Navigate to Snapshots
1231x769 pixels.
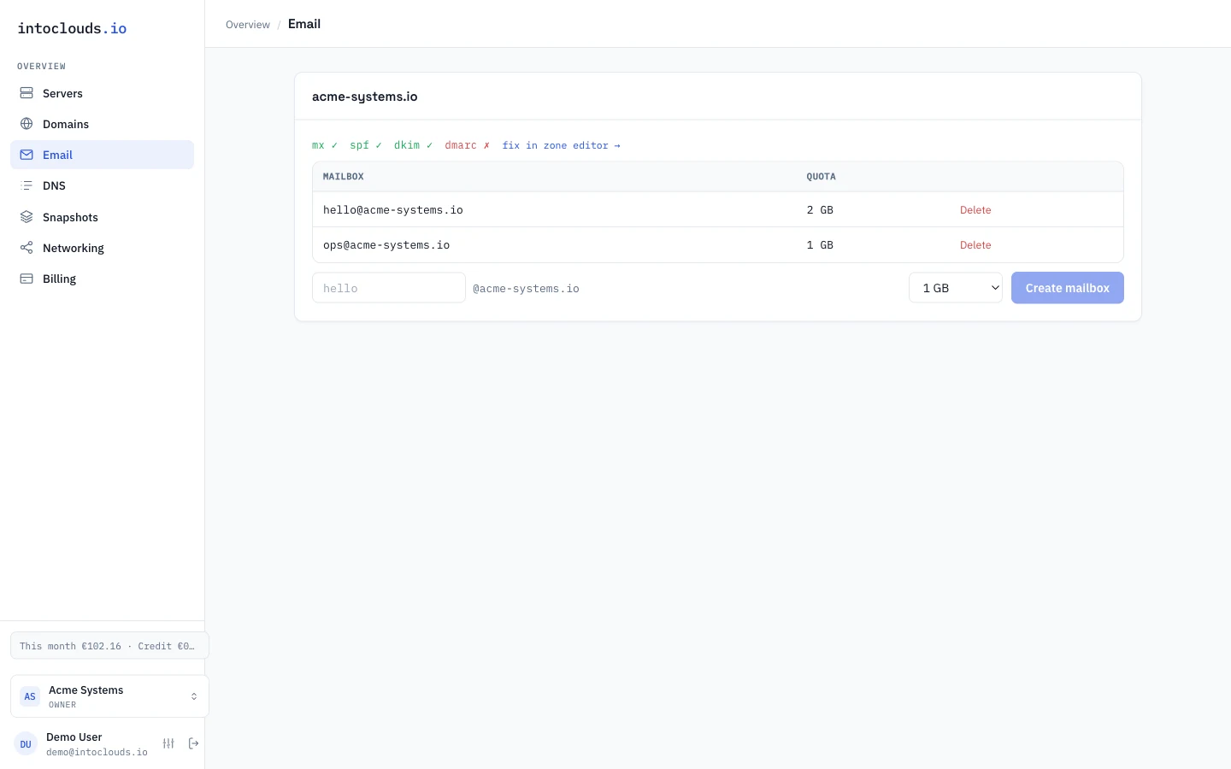pos(102,217)
